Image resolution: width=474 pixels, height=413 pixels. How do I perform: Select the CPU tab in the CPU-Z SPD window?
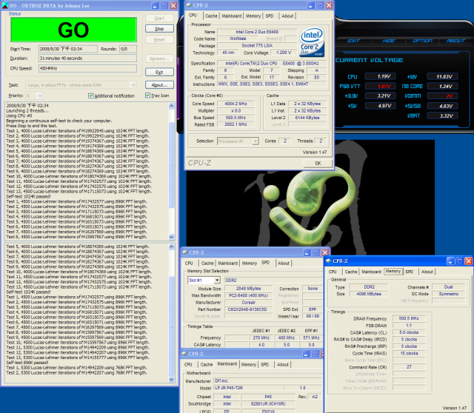click(189, 263)
